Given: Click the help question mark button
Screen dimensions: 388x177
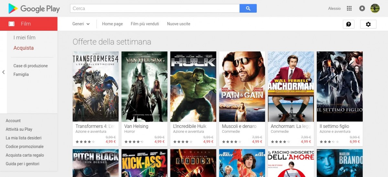Looking at the screenshot, I should tap(349, 24).
